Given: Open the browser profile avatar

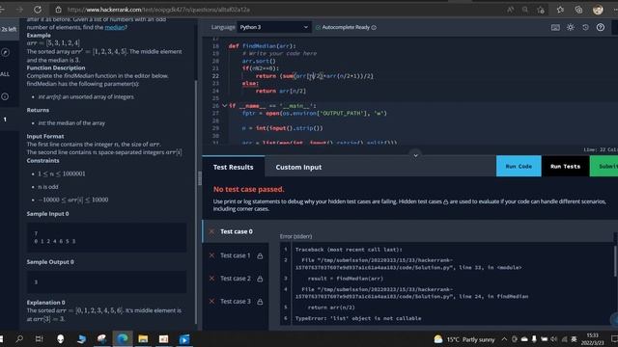Looking at the screenshot, I should pyautogui.click(x=598, y=10).
